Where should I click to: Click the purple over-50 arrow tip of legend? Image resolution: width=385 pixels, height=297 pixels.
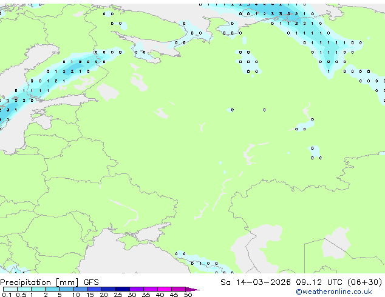(192, 289)
